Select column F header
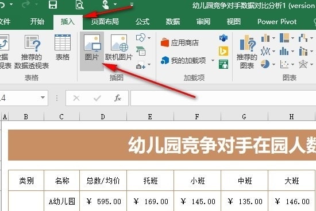This screenshot has height=211, width=316. click(197, 116)
